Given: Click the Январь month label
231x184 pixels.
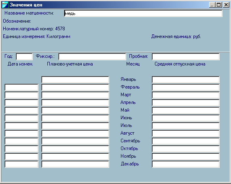Looking at the screenshot, I should click(x=128, y=79).
